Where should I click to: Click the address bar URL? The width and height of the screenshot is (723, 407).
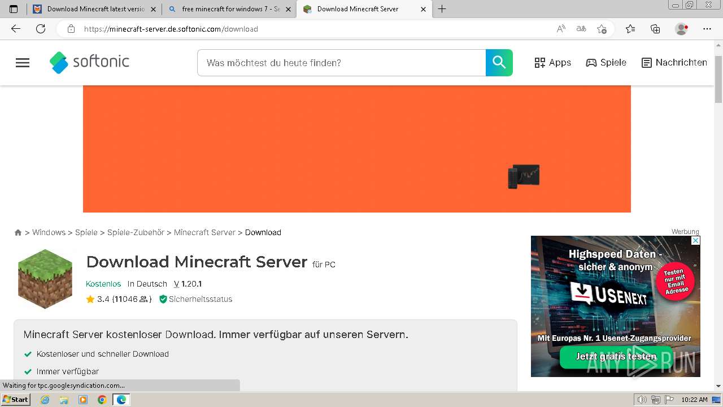171,29
